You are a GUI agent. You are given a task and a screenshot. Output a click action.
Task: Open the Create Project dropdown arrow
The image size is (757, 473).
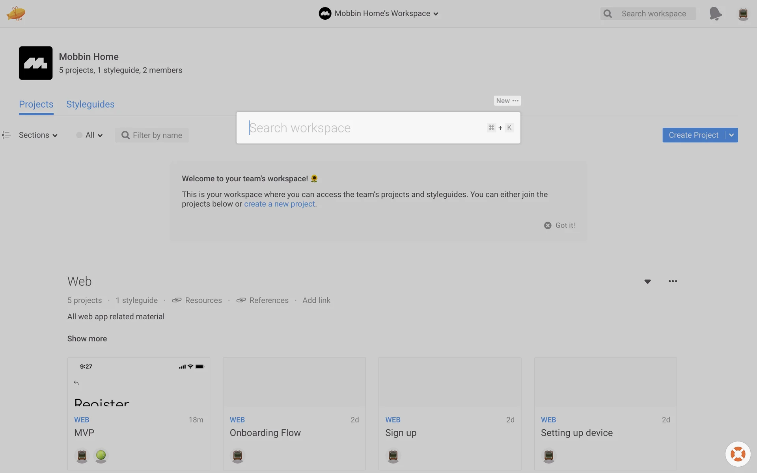point(731,135)
